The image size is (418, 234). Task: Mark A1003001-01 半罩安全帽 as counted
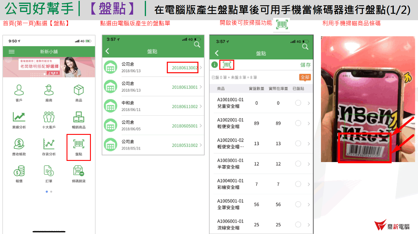click(x=298, y=164)
